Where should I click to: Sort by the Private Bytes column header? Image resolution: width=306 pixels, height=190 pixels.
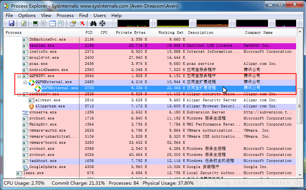(128, 33)
